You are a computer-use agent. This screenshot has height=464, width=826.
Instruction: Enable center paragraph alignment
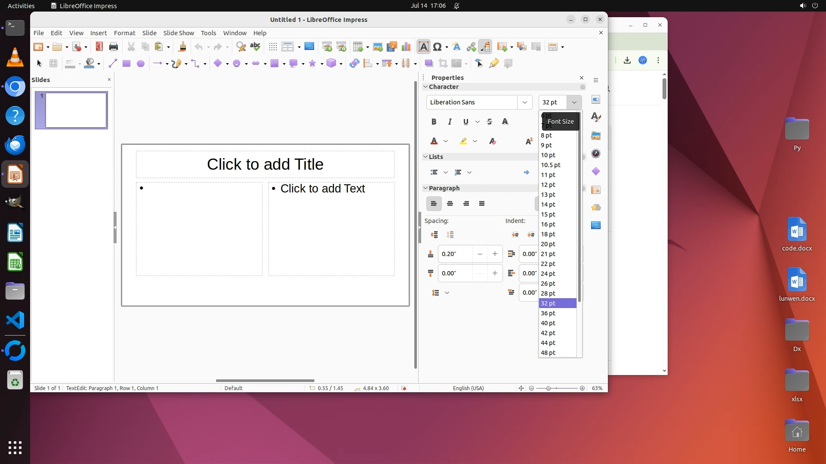(x=450, y=204)
